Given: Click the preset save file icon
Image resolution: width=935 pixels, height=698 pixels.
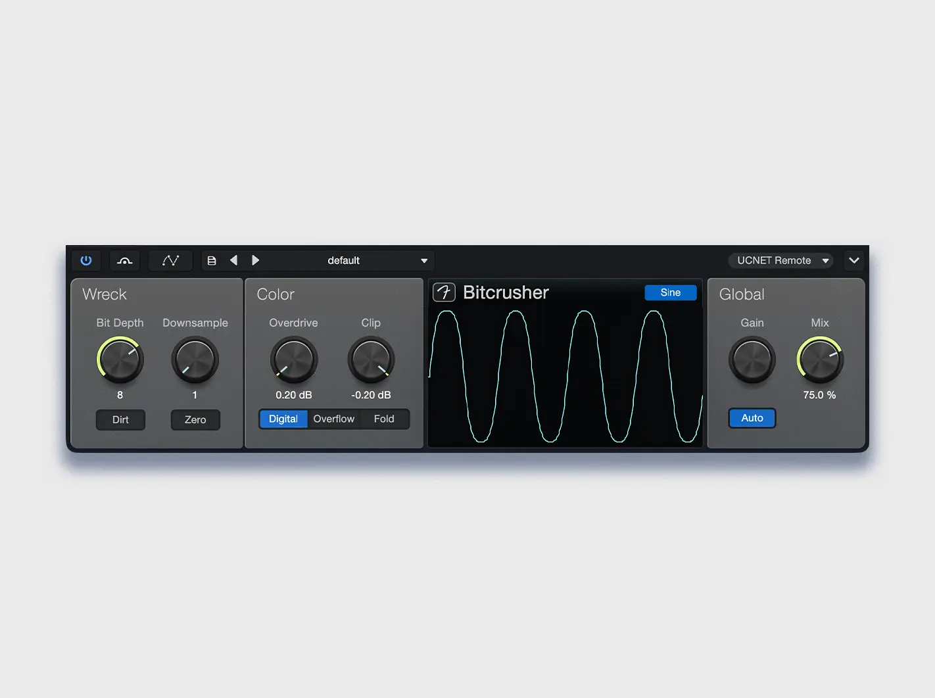Looking at the screenshot, I should pyautogui.click(x=212, y=260).
